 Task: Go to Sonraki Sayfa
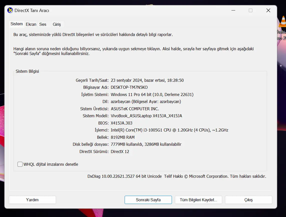point(148,200)
